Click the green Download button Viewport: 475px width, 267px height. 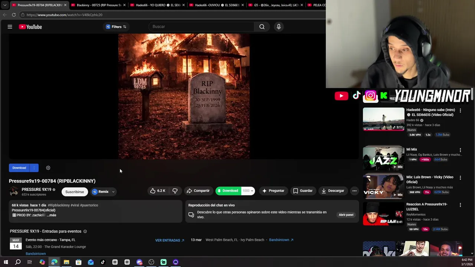(x=228, y=191)
